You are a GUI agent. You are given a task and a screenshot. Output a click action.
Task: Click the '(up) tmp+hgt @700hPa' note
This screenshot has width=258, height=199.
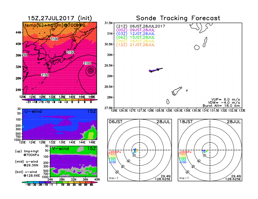tap(27, 153)
